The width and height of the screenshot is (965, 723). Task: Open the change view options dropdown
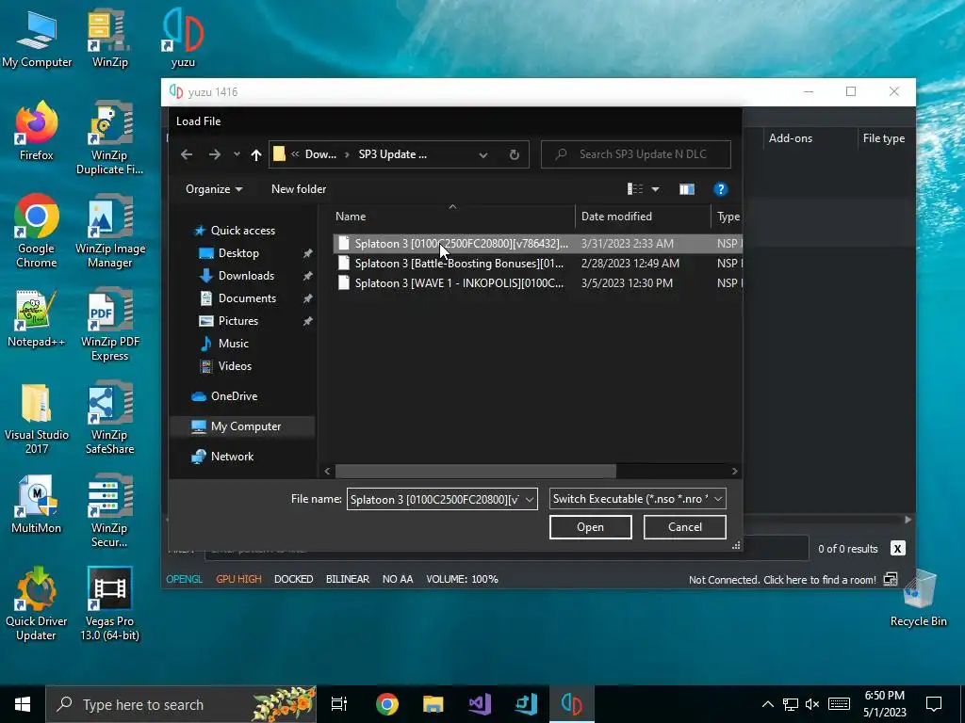tap(656, 189)
